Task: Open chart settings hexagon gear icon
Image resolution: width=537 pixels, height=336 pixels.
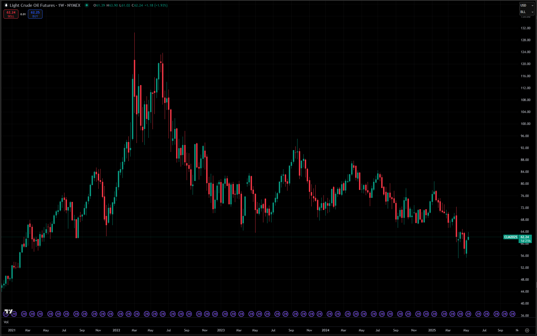Action: [x=527, y=330]
